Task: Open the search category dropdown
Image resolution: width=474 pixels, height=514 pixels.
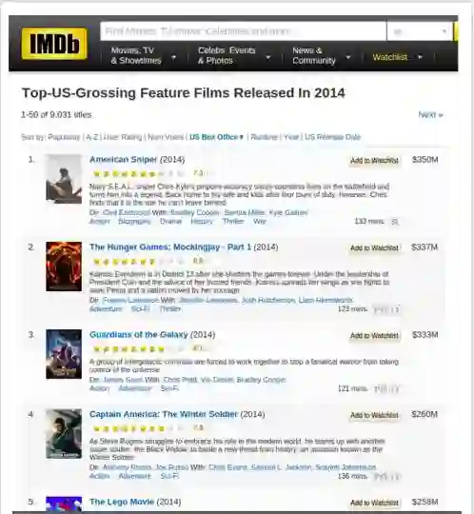Action: pyautogui.click(x=419, y=31)
